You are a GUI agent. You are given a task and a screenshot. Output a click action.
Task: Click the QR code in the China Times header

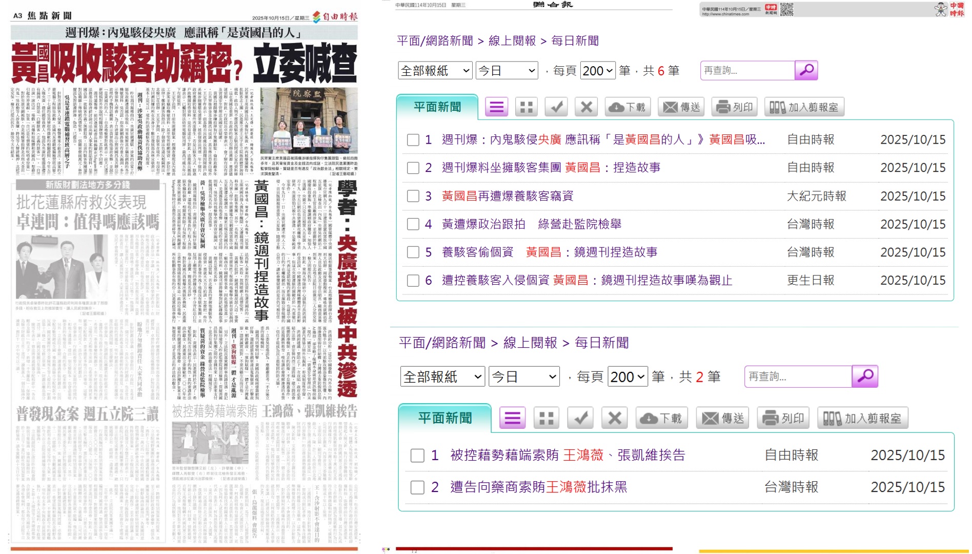pos(787,9)
